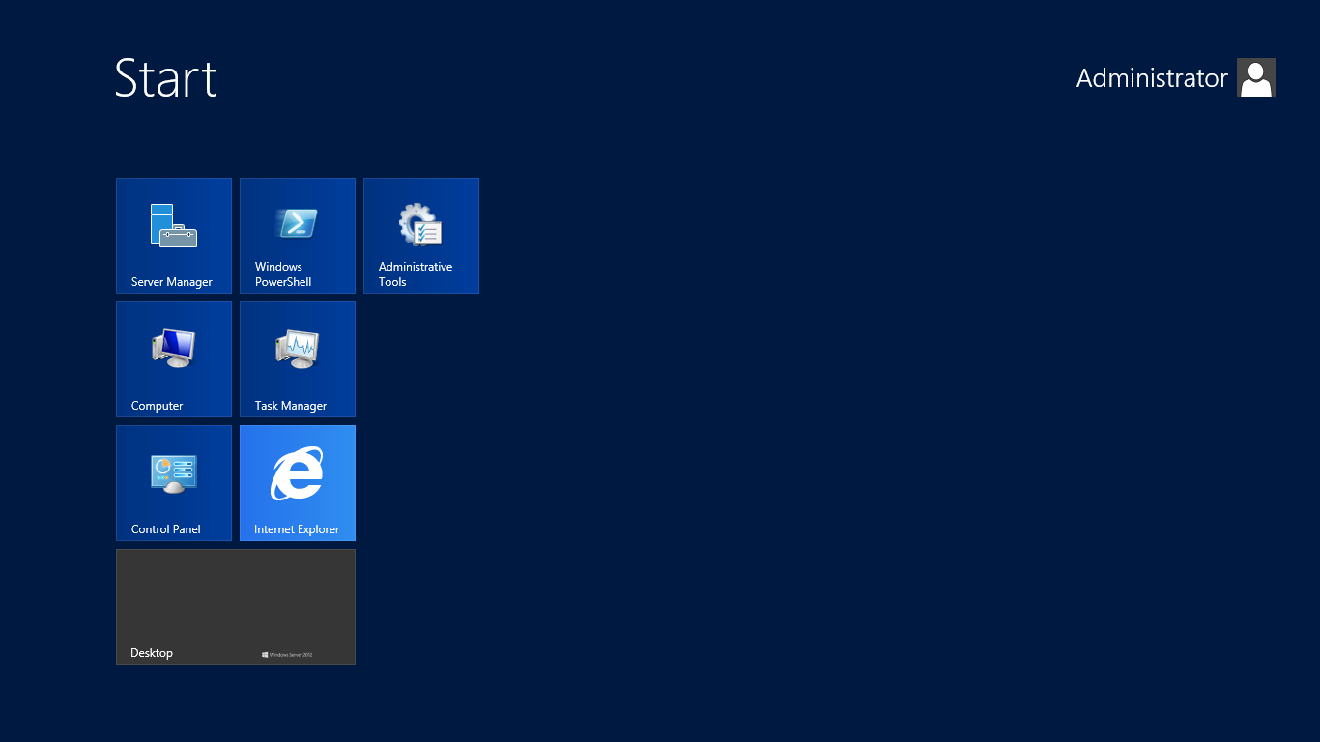Launch Task Manager graph icon
The height and width of the screenshot is (742, 1320).
(298, 349)
